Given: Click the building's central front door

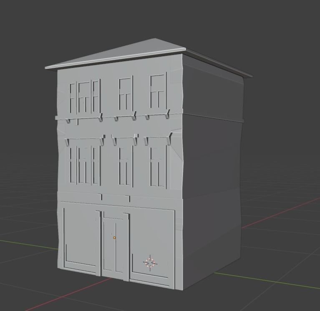Looking at the screenshot, I should 115,246.
